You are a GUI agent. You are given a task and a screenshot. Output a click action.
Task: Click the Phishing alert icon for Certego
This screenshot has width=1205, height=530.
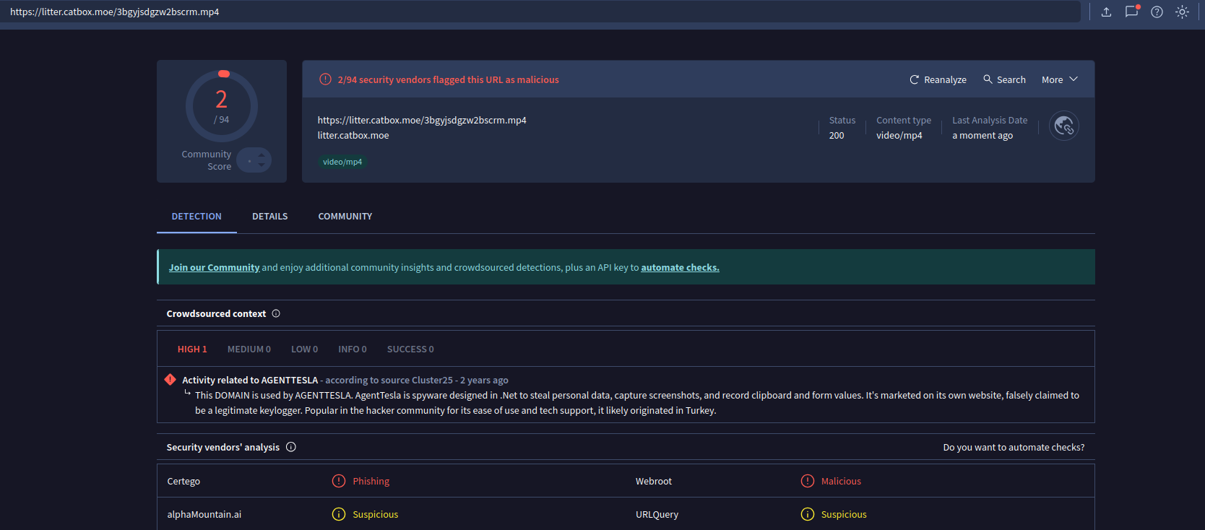tap(339, 481)
